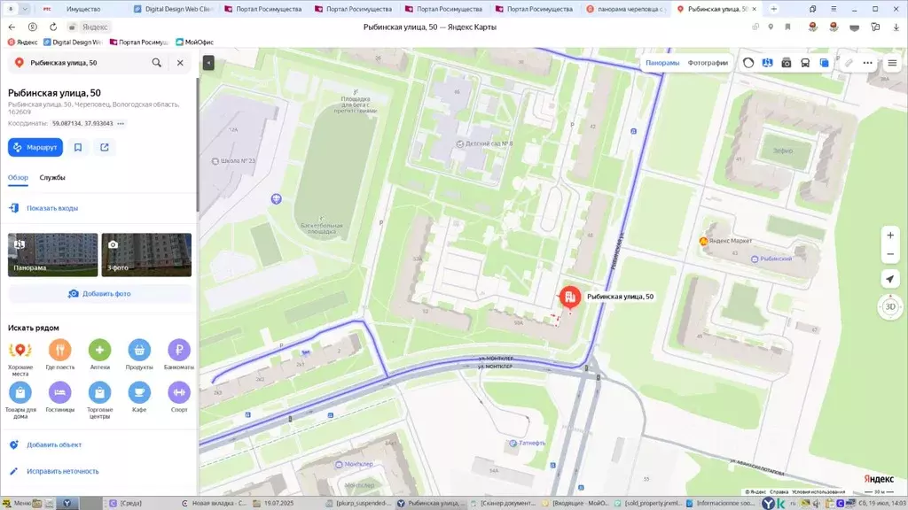The height and width of the screenshot is (510, 908).
Task: Open the map layers selector
Action: [x=824, y=63]
